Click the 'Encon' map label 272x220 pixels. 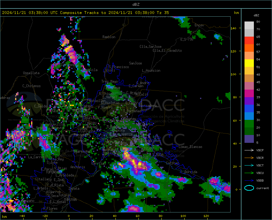tap(199, 25)
